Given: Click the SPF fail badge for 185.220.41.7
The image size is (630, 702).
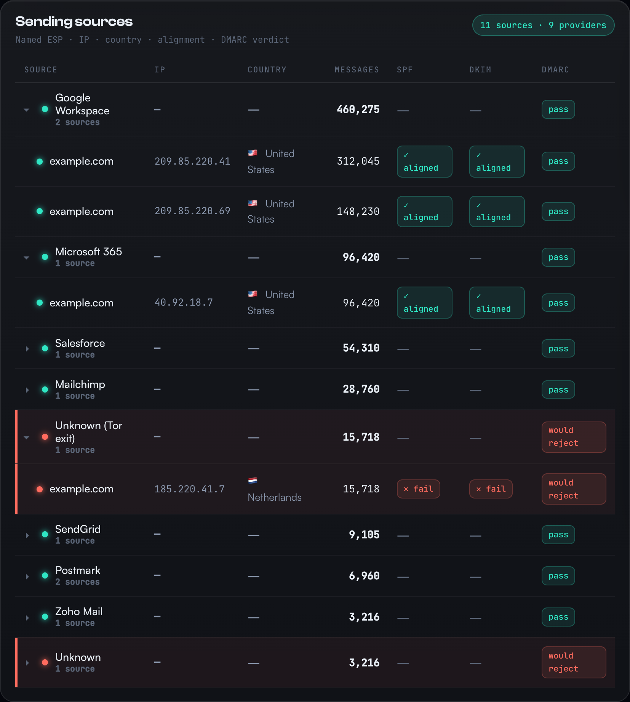Looking at the screenshot, I should pyautogui.click(x=419, y=489).
